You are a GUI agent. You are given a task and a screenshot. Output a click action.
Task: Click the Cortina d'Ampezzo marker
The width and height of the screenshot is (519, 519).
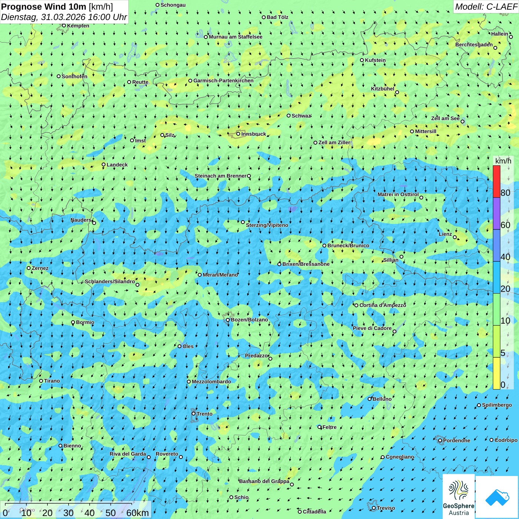pyautogui.click(x=356, y=305)
